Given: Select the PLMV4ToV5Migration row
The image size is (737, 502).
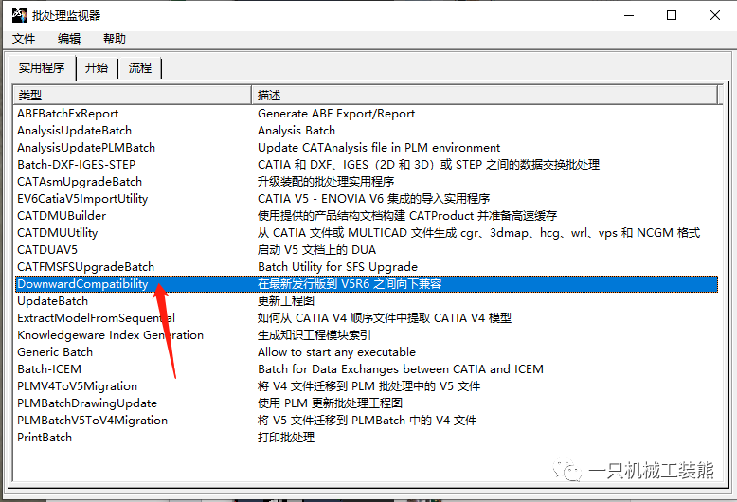Looking at the screenshot, I should pyautogui.click(x=77, y=386).
